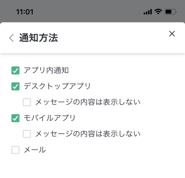The image size is (185, 178).
Task: Tap the battery status icon
Action: coord(171,12)
